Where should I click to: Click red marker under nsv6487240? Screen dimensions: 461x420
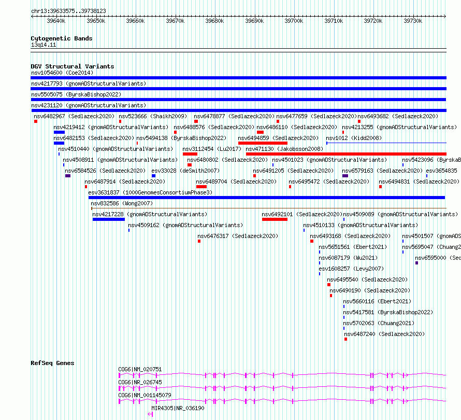[x=346, y=339]
